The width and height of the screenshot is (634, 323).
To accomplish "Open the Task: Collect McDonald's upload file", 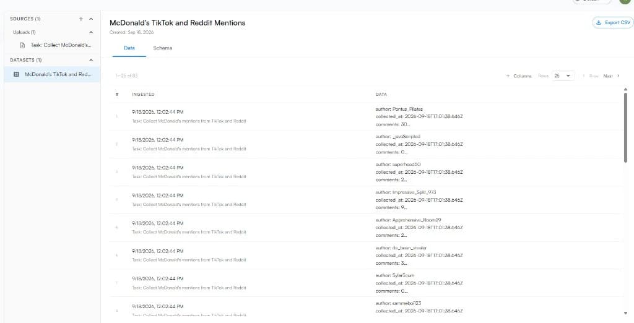I will point(61,45).
